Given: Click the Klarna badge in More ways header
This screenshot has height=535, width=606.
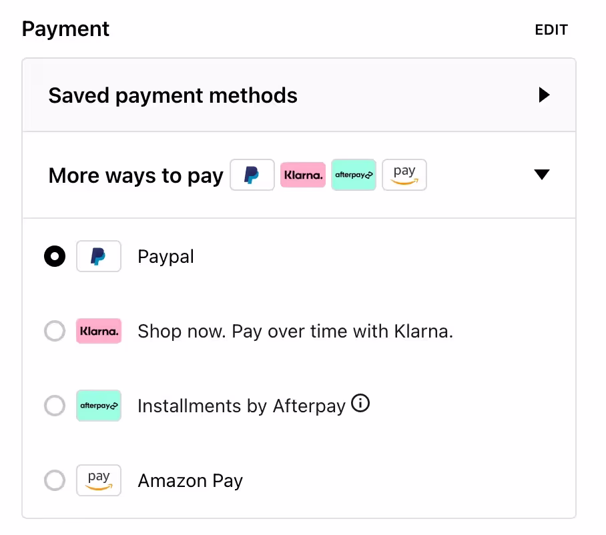Looking at the screenshot, I should point(303,175).
